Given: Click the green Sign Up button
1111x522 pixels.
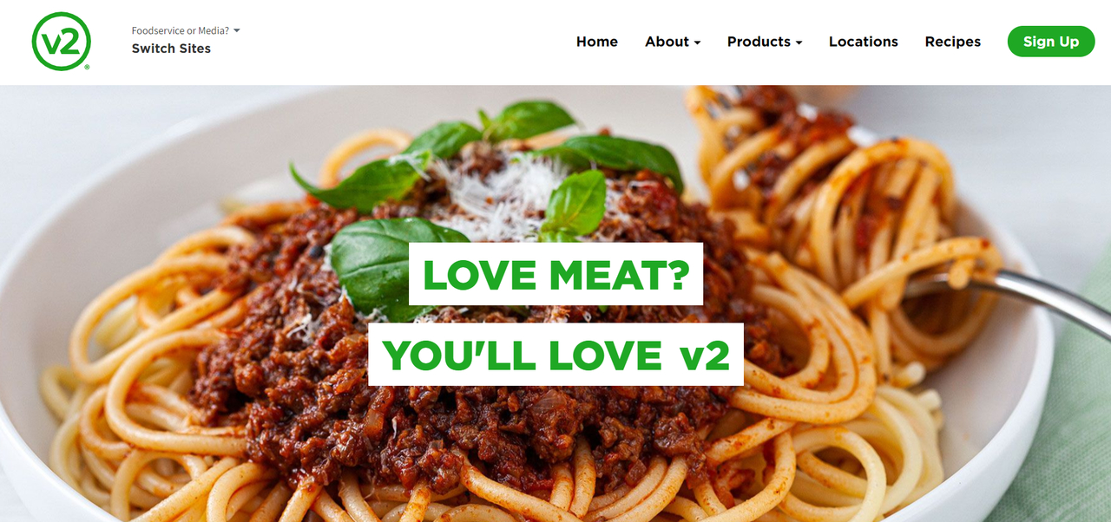Looking at the screenshot, I should tap(1051, 42).
